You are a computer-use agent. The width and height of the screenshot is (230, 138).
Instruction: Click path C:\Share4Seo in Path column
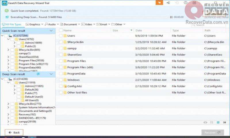pyautogui.click(x=213, y=55)
